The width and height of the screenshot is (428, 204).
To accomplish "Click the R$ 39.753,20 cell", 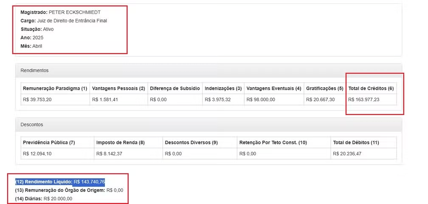I will [37, 99].
